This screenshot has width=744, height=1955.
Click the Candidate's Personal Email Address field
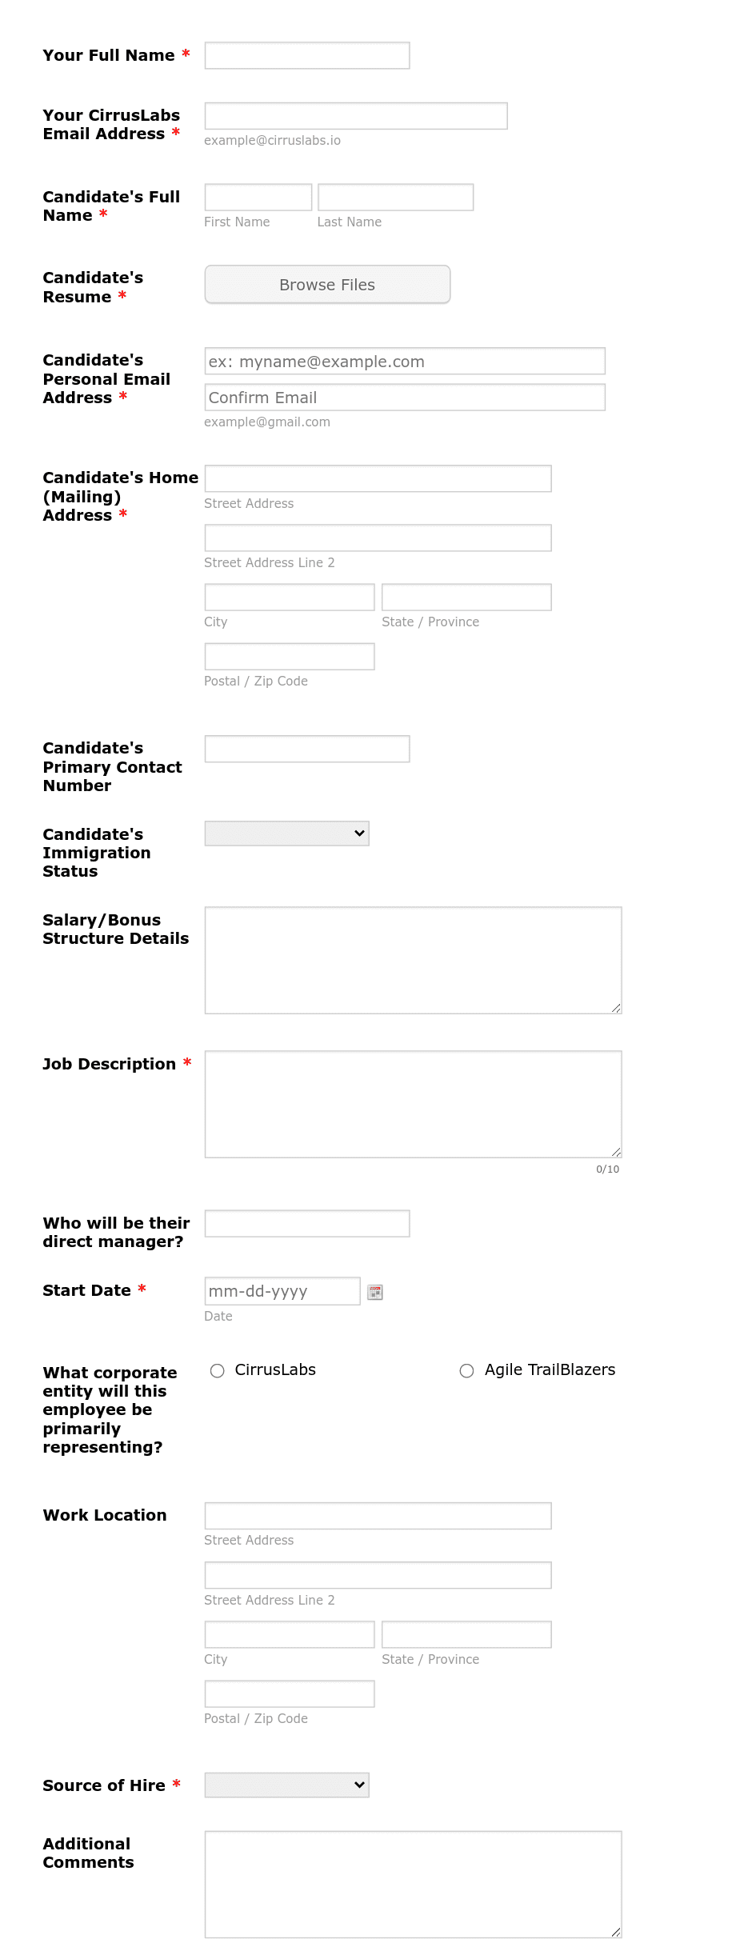[404, 362]
